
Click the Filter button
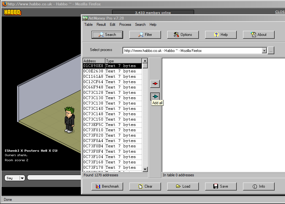pyautogui.click(x=145, y=35)
